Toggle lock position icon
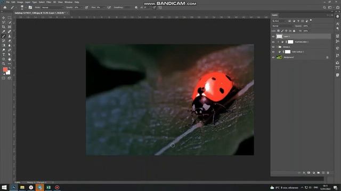The width and height of the screenshot is (341, 191). pyautogui.click(x=286, y=31)
